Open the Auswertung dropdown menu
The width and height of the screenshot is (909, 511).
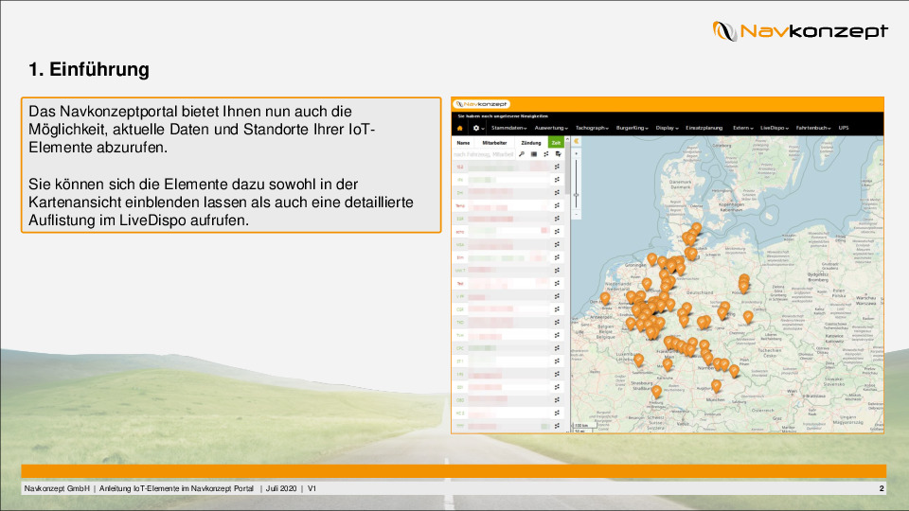tap(551, 128)
